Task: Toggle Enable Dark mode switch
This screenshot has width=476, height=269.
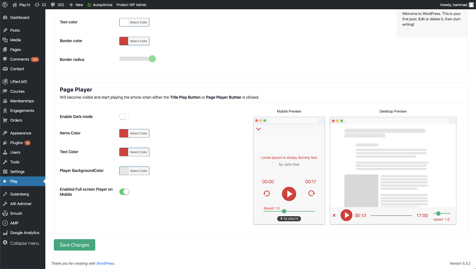Action: tap(124, 116)
